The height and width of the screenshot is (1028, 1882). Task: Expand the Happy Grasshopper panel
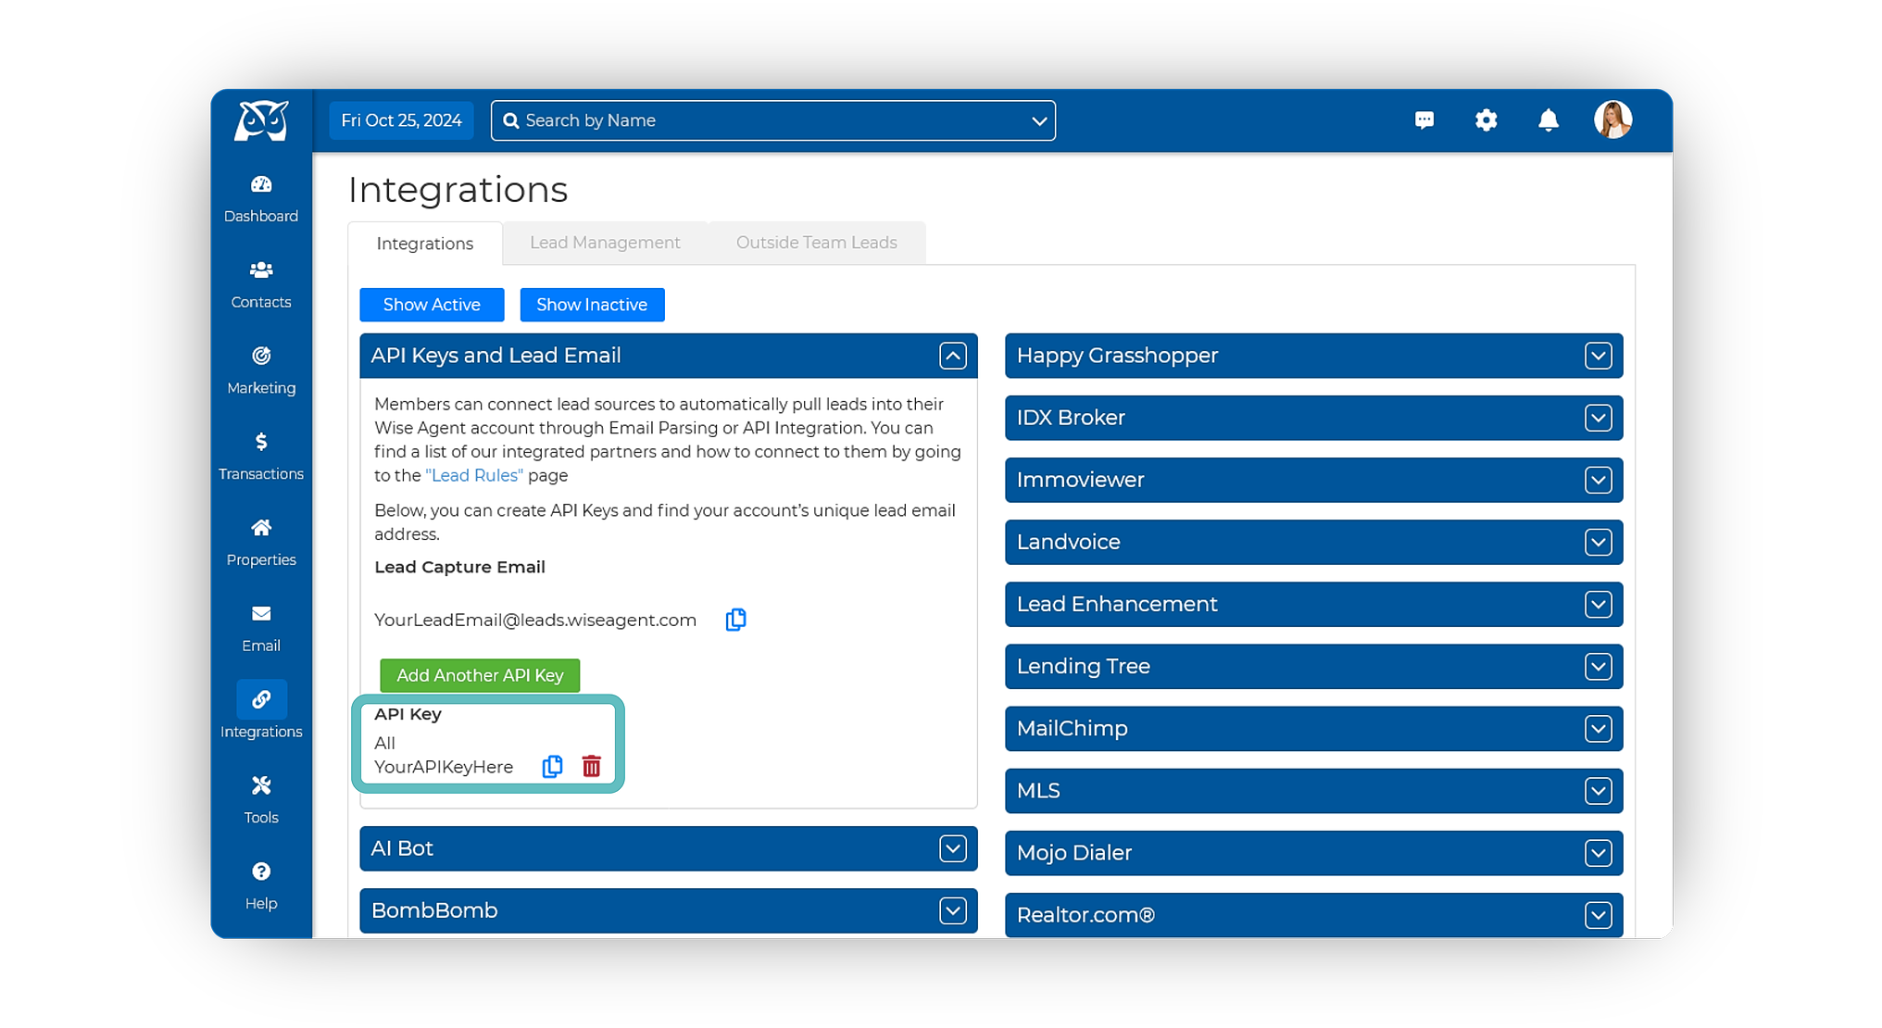tap(1599, 356)
